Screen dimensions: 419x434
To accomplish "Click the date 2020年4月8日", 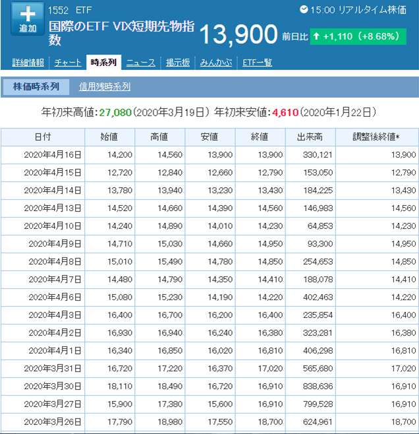I will [55, 262].
